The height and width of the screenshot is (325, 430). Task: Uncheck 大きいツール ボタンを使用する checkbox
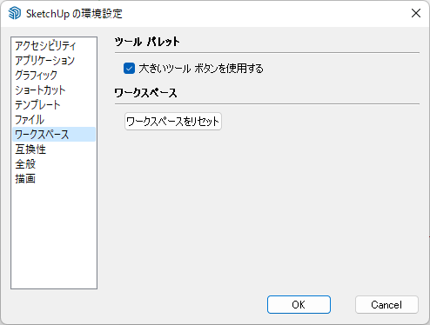129,69
